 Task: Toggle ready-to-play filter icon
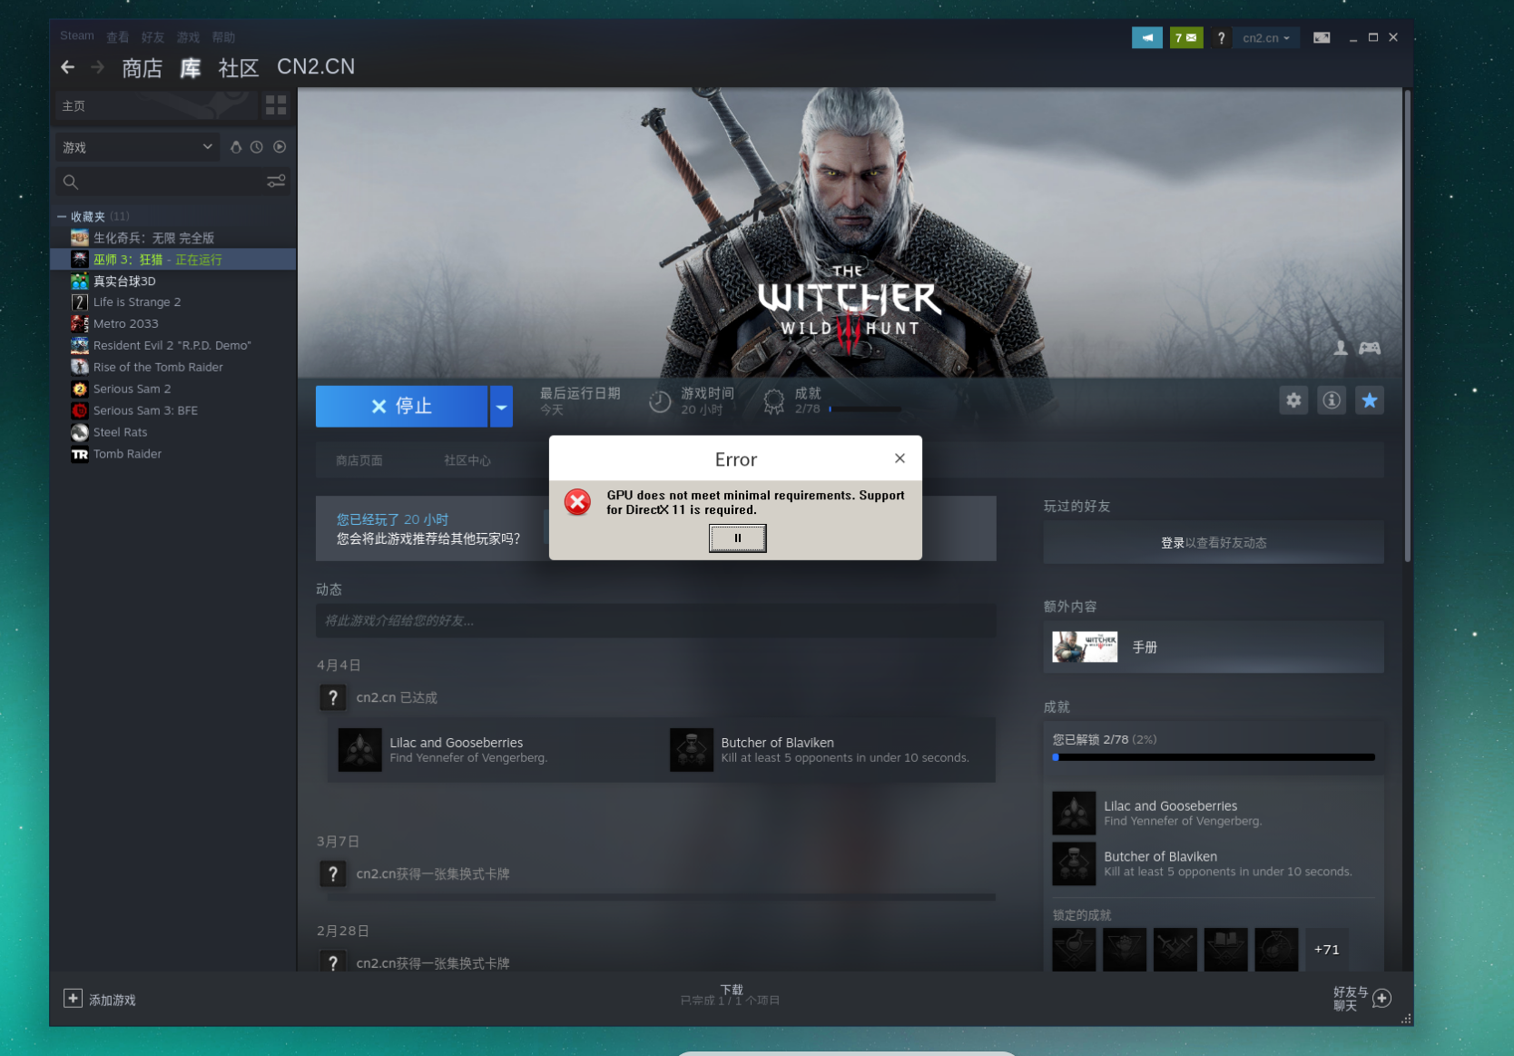tap(280, 147)
